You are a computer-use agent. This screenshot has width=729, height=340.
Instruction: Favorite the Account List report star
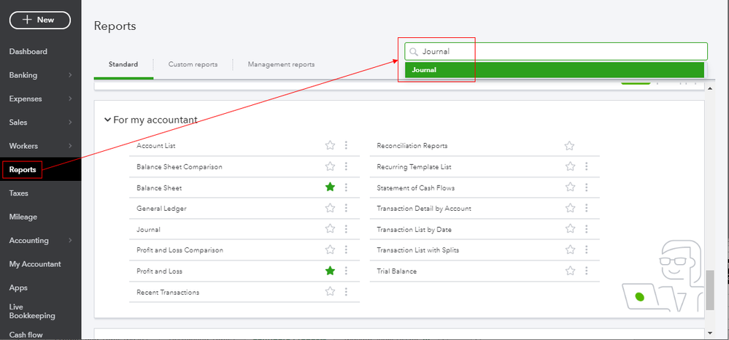tap(330, 146)
